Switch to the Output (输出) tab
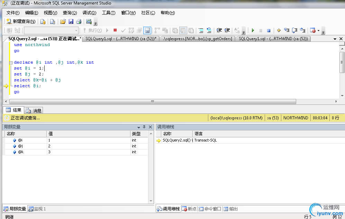The height and width of the screenshot is (219, 345). point(231,209)
